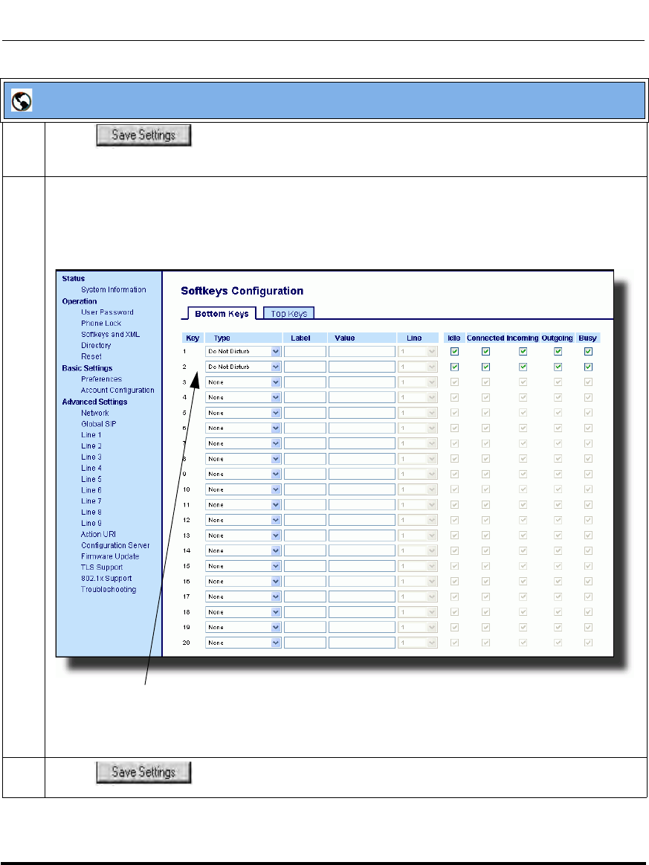Toggle Incoming checkbox for key 1
Viewport: 649px width, 865px height.
pos(523,351)
